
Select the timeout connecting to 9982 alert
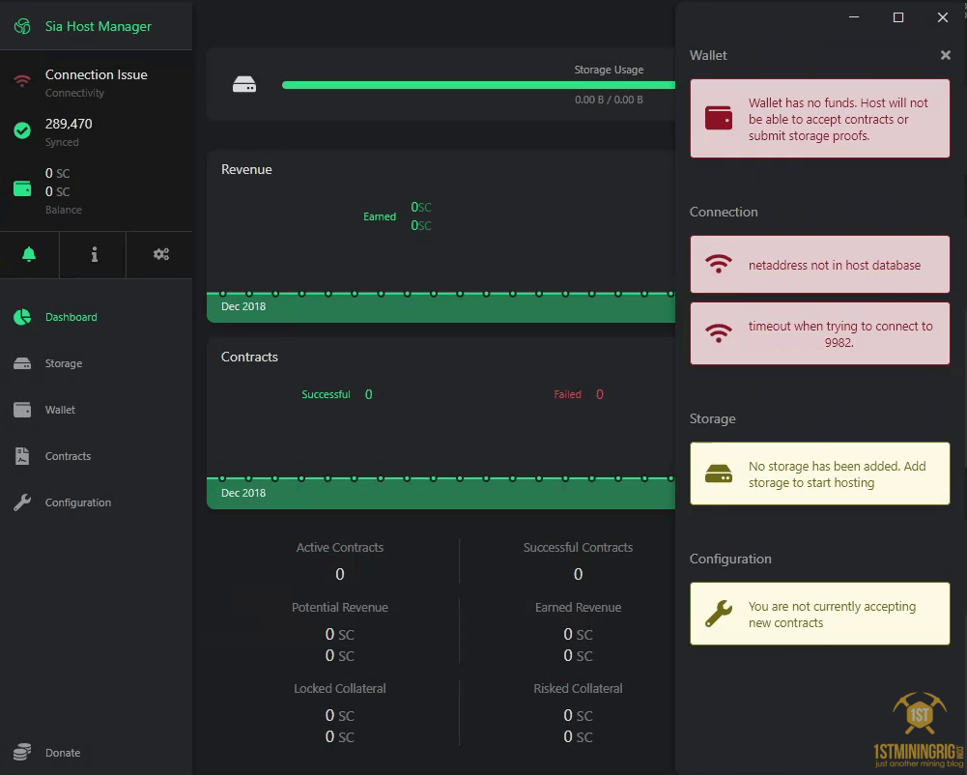click(x=819, y=333)
